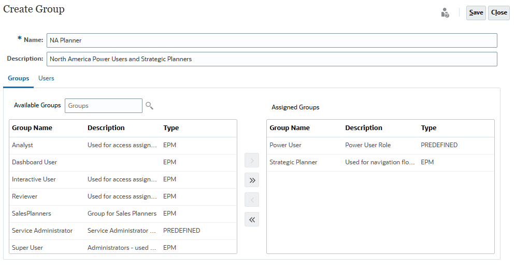Click the Name input field

[x=271, y=40]
